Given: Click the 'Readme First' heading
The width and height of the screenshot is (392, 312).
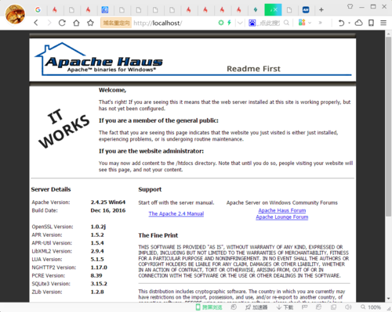Looking at the screenshot, I should tap(253, 69).
